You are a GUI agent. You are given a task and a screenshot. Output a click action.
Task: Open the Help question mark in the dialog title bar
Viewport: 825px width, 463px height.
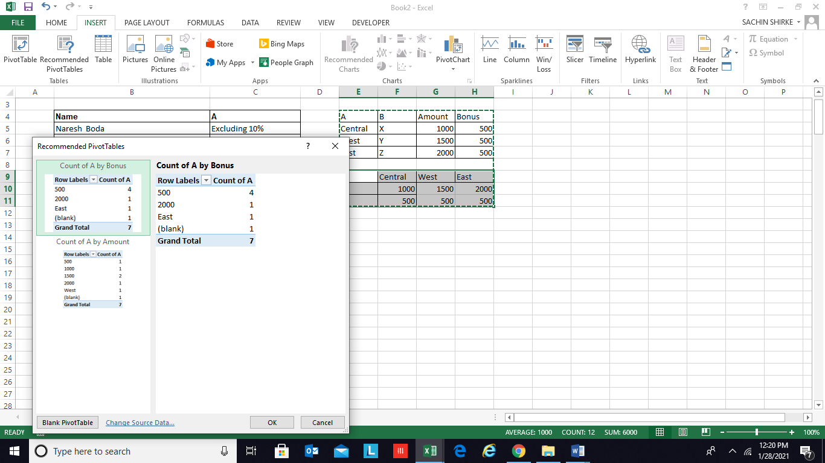pyautogui.click(x=307, y=146)
